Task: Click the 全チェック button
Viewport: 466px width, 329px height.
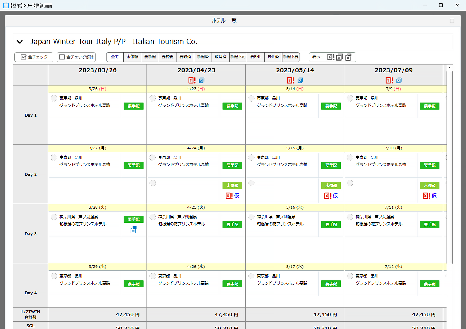Action: coord(34,57)
